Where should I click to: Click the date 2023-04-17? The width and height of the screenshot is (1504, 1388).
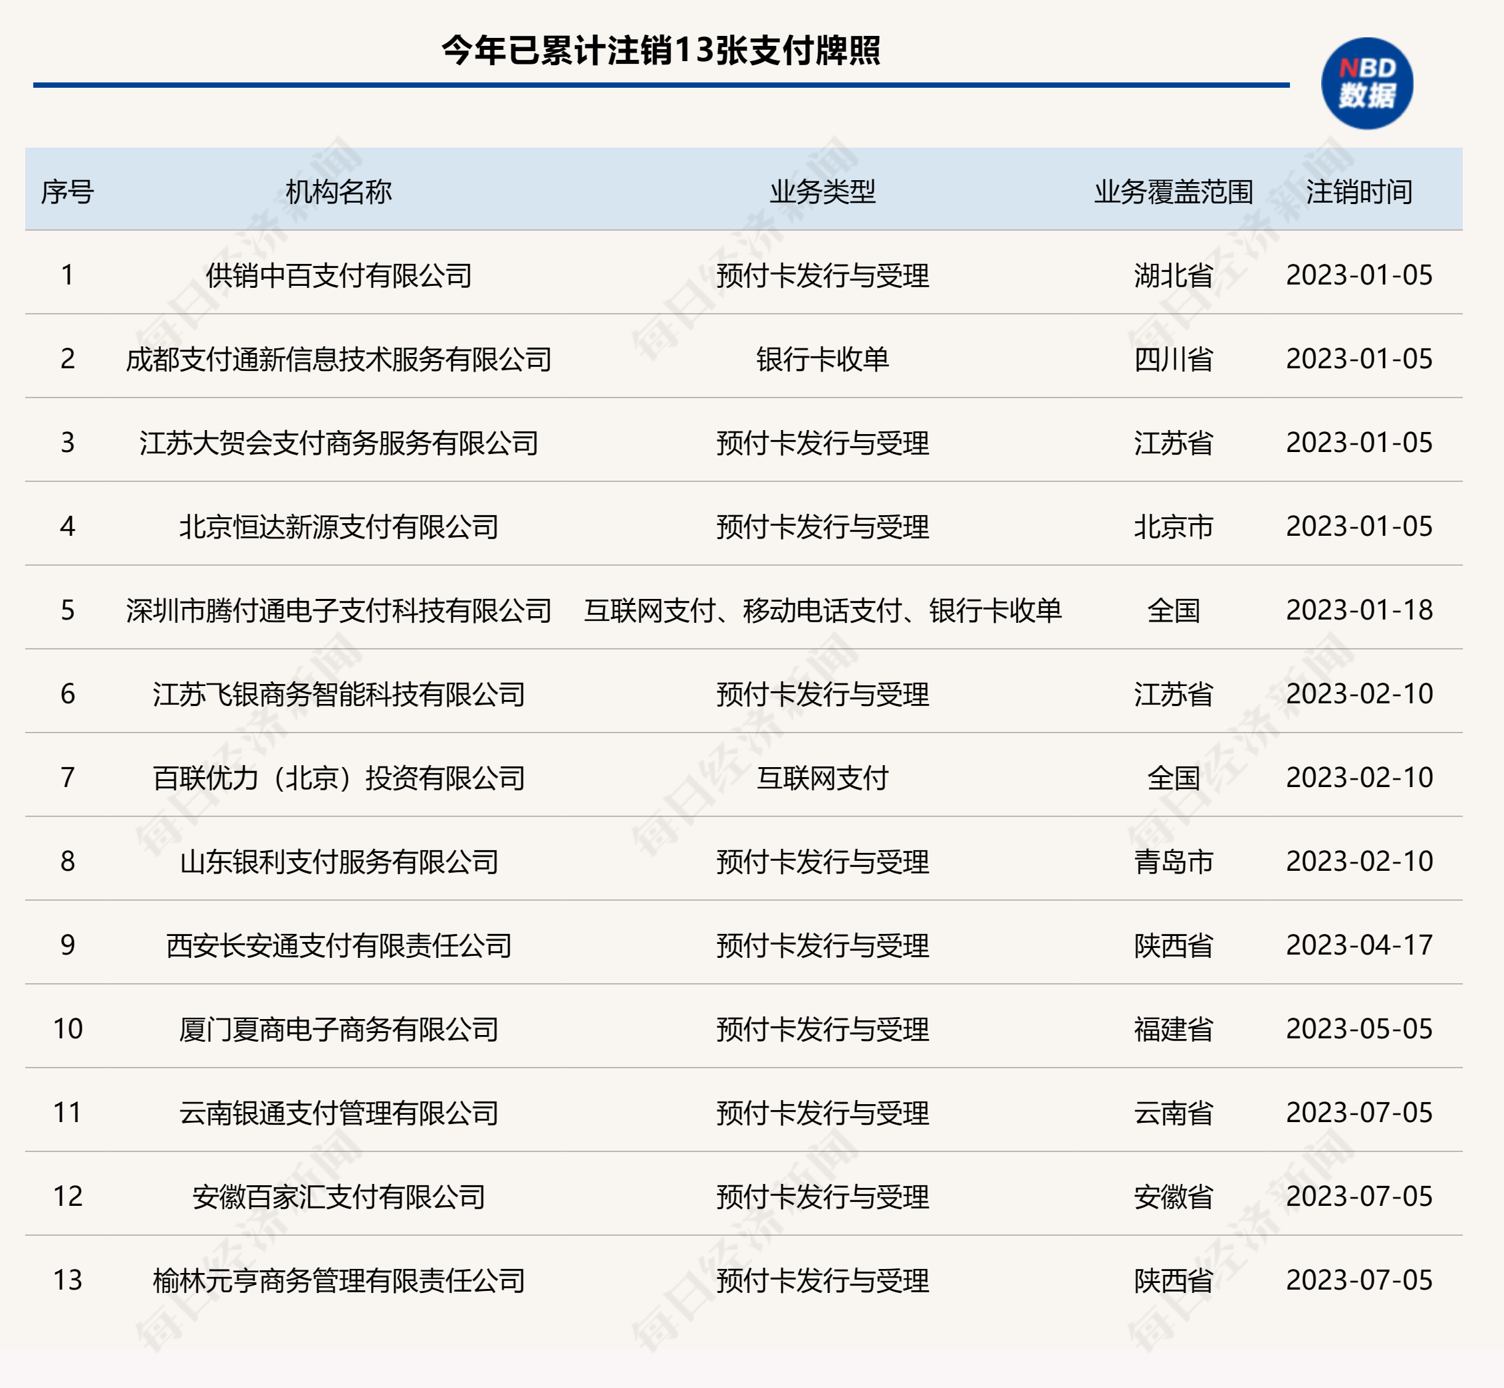(1359, 945)
